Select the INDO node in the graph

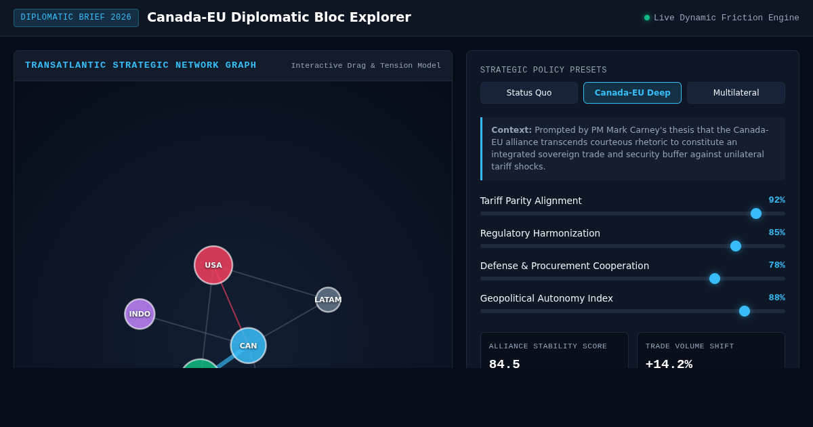coord(140,314)
